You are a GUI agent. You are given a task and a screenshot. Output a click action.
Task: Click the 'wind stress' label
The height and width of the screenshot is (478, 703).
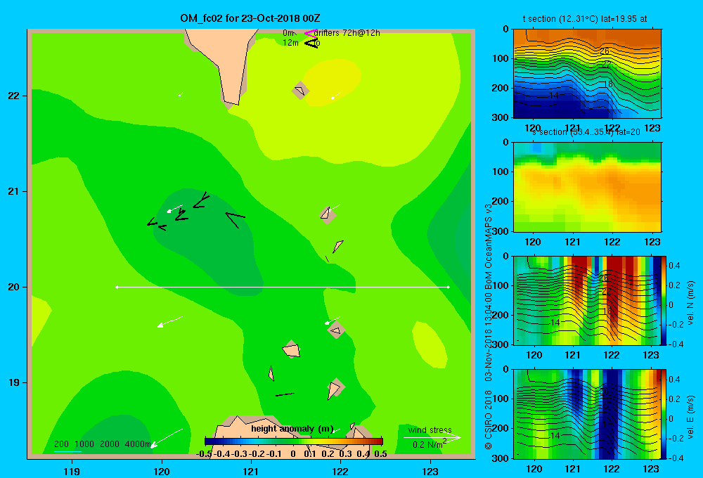(430, 430)
